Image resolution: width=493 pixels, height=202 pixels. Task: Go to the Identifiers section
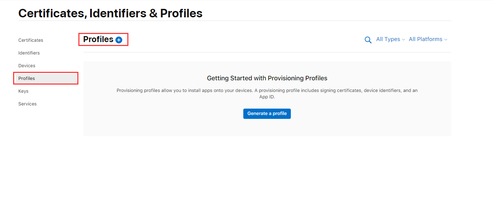(29, 53)
